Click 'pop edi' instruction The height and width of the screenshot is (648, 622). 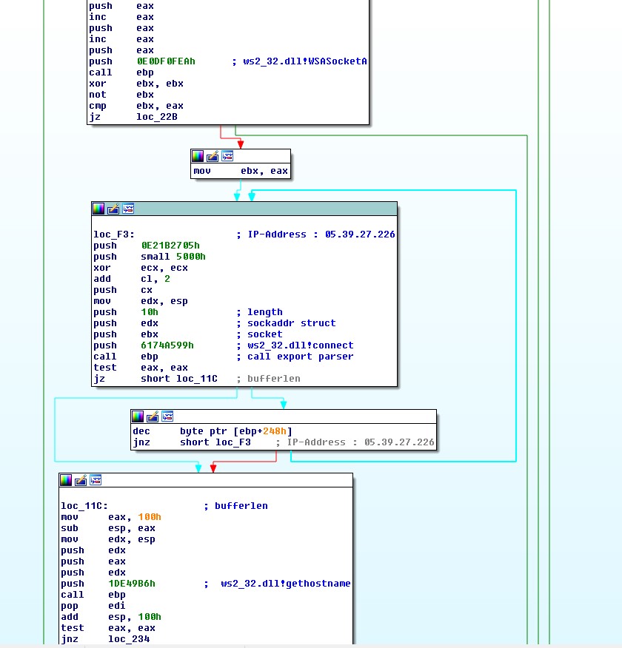tap(93, 606)
